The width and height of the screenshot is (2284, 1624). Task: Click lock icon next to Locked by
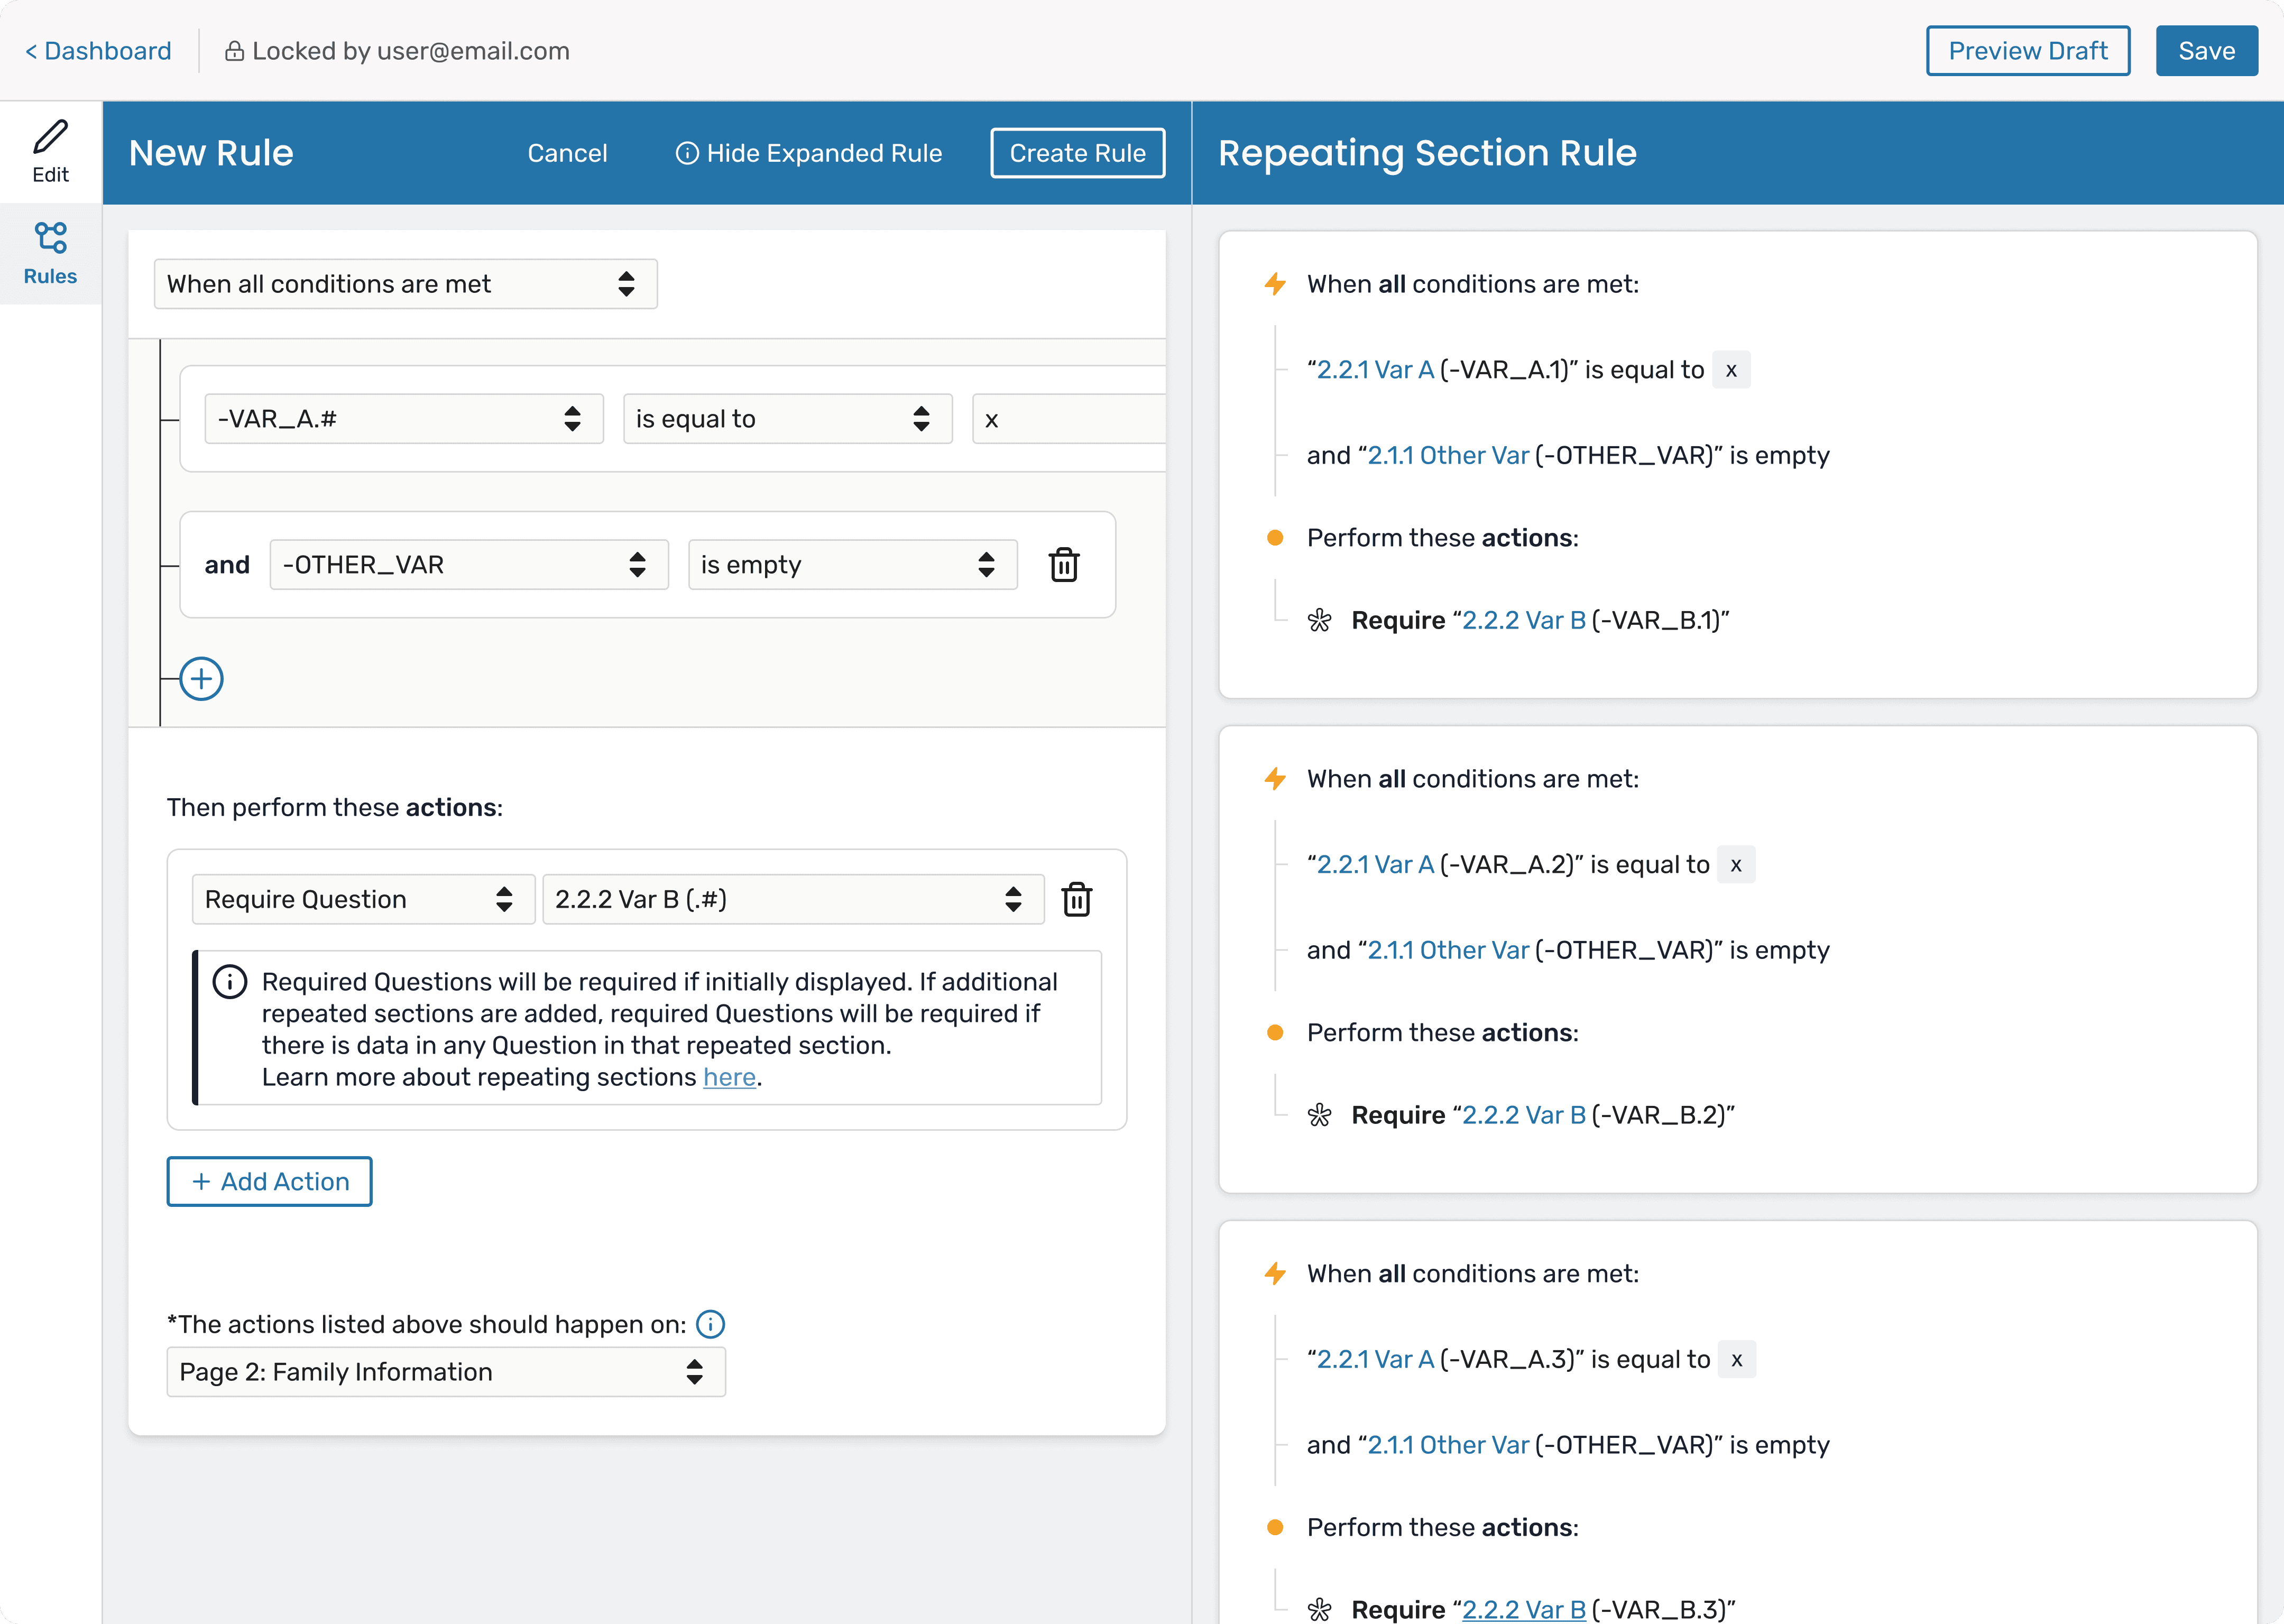click(234, 51)
